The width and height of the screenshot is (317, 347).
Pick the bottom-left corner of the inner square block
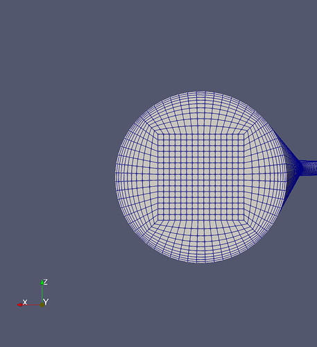coord(158,220)
